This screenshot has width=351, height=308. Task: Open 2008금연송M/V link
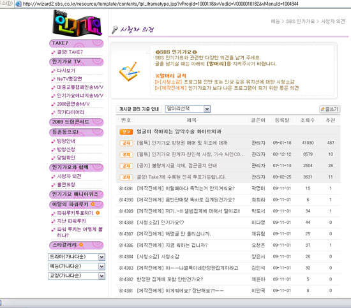(73, 104)
